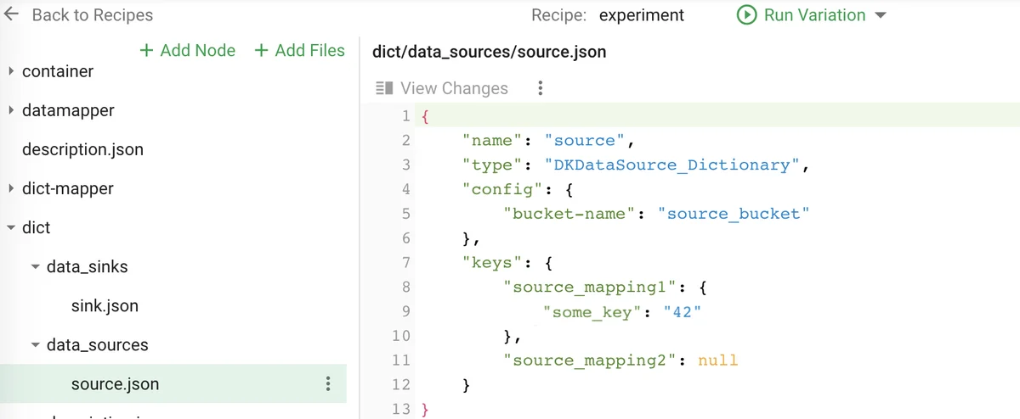Click View Changes text
The height and width of the screenshot is (419, 1020).
(x=454, y=88)
